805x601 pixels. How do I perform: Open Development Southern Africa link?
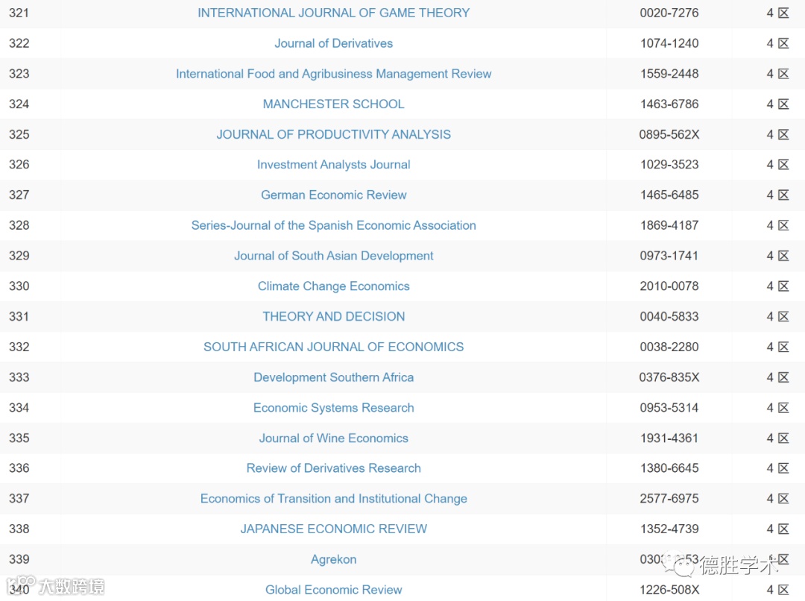pyautogui.click(x=334, y=377)
